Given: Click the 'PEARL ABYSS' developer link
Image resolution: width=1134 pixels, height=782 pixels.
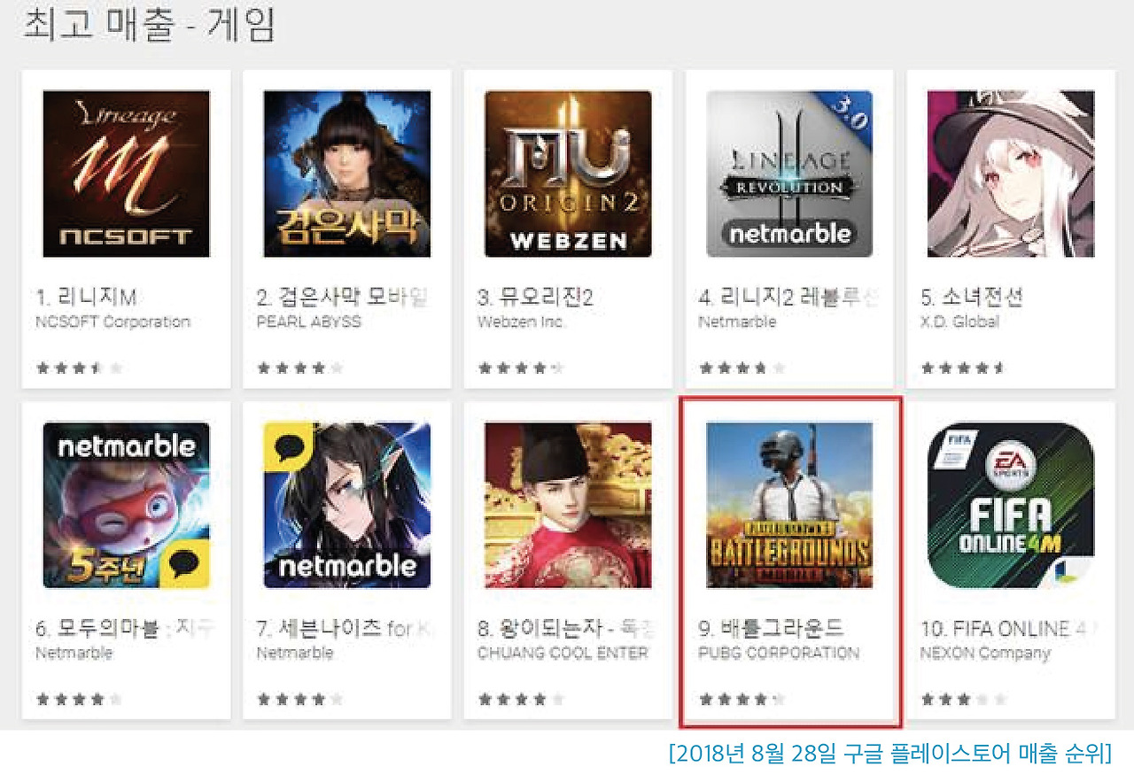Looking at the screenshot, I should (x=308, y=321).
